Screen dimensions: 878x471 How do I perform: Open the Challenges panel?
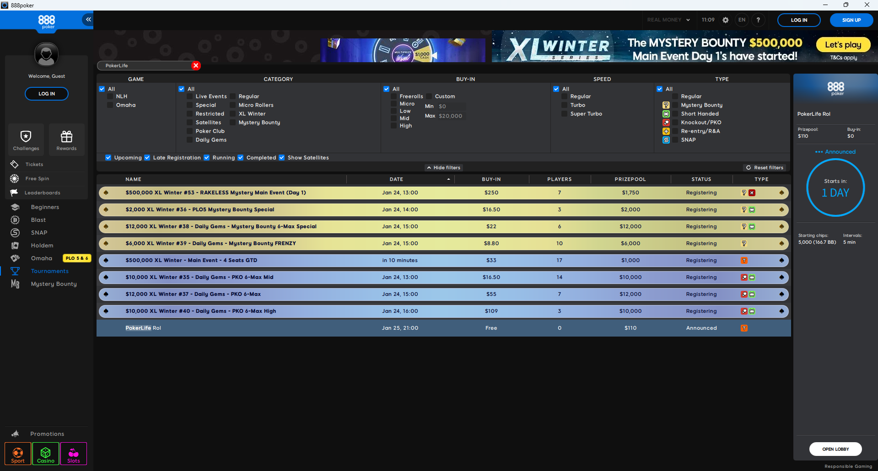click(26, 139)
